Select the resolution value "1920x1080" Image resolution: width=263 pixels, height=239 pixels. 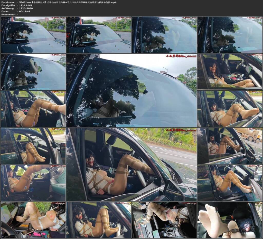pyautogui.click(x=26, y=8)
